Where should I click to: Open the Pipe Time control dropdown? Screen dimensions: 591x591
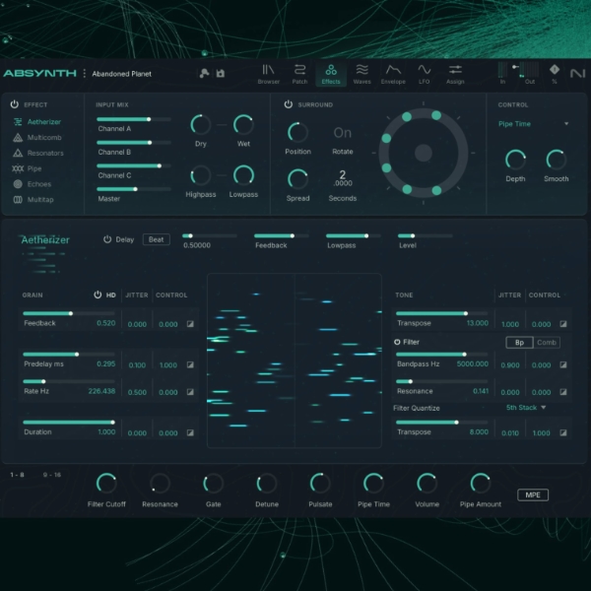click(533, 124)
